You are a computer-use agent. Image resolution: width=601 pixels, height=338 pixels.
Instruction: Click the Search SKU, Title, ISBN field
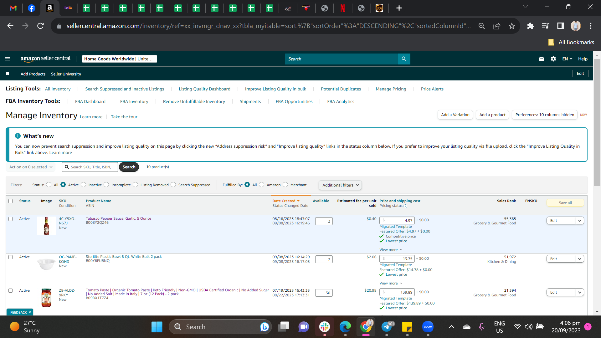click(90, 167)
